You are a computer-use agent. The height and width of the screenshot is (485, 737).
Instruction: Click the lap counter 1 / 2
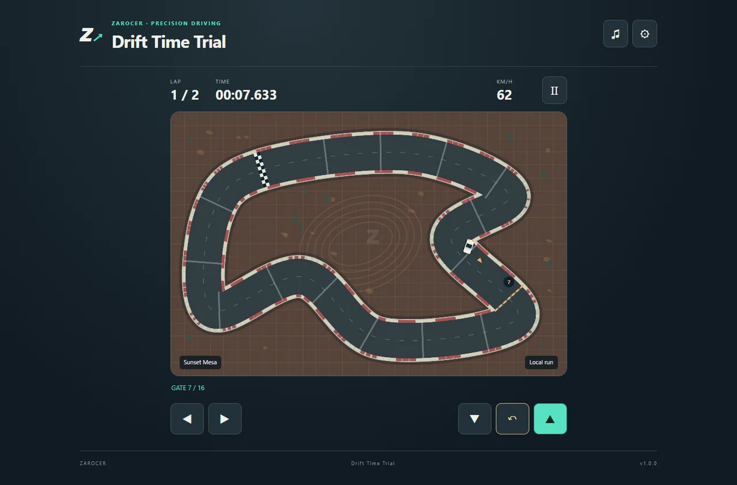point(185,95)
